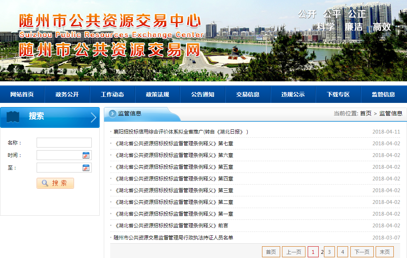Viewport: 407px width, 258px height.
Task: Go to page 3 in pagination
Action: pos(329,252)
